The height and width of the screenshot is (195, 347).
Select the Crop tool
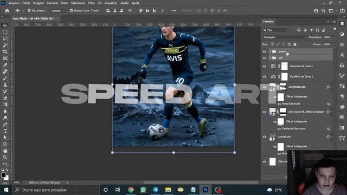tap(5, 52)
